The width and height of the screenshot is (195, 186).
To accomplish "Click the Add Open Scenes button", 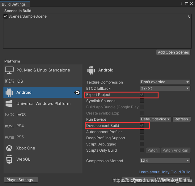I will (x=173, y=52).
